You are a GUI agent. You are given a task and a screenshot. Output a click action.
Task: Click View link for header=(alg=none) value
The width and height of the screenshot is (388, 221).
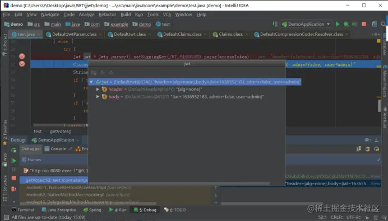click(x=375, y=184)
